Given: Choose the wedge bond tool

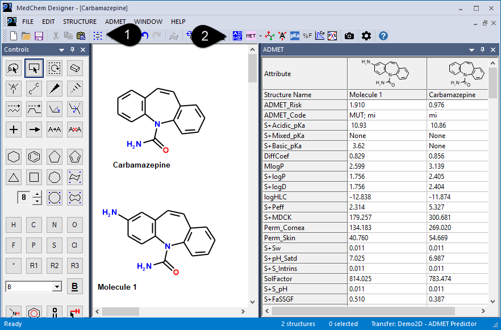Looking at the screenshot, I should (x=55, y=89).
